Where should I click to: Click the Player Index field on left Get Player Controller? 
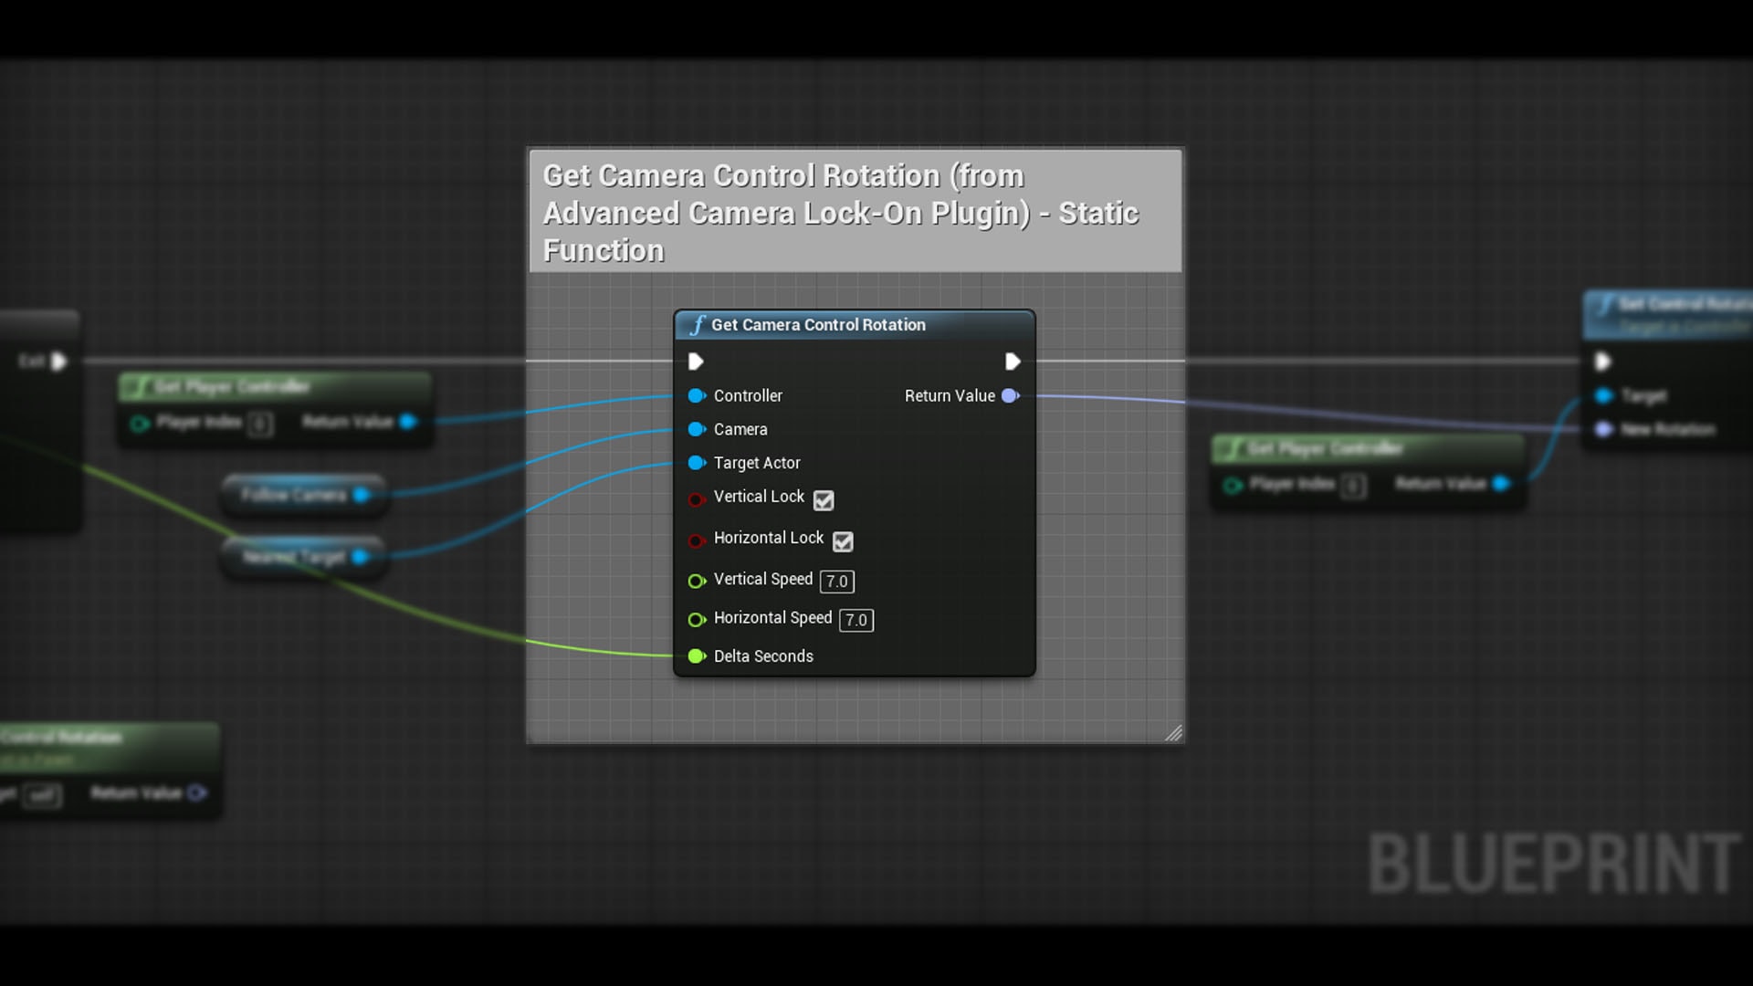[258, 424]
